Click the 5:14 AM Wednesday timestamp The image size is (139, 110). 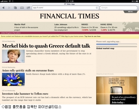tap(9, 67)
